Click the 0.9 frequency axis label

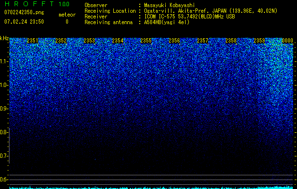tap(4, 109)
